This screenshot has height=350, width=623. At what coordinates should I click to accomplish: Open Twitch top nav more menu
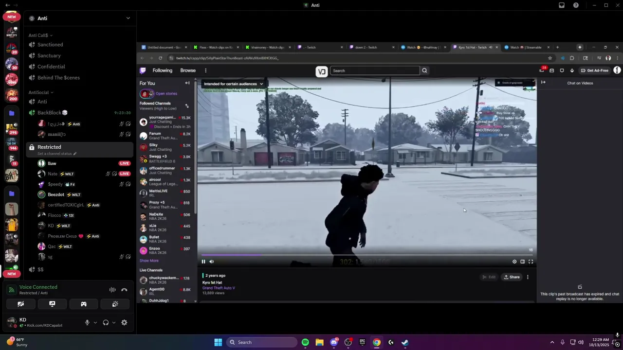[205, 70]
